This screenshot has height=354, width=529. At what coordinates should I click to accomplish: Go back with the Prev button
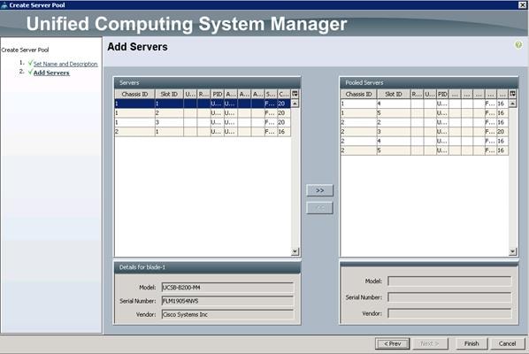point(393,343)
